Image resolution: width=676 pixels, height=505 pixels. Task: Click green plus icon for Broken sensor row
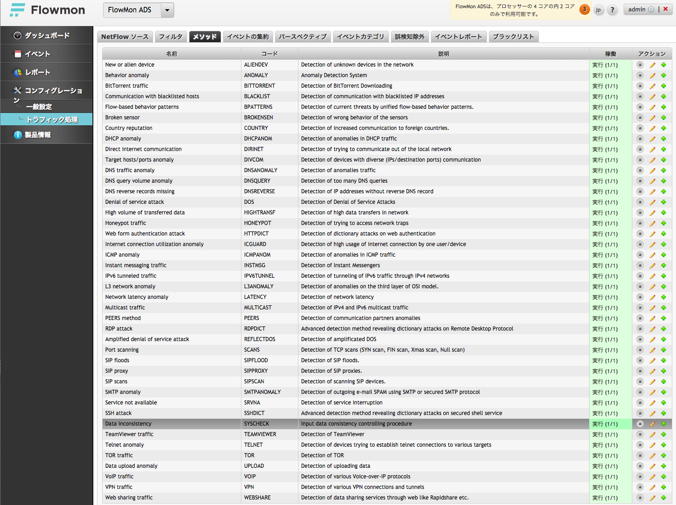click(x=664, y=118)
